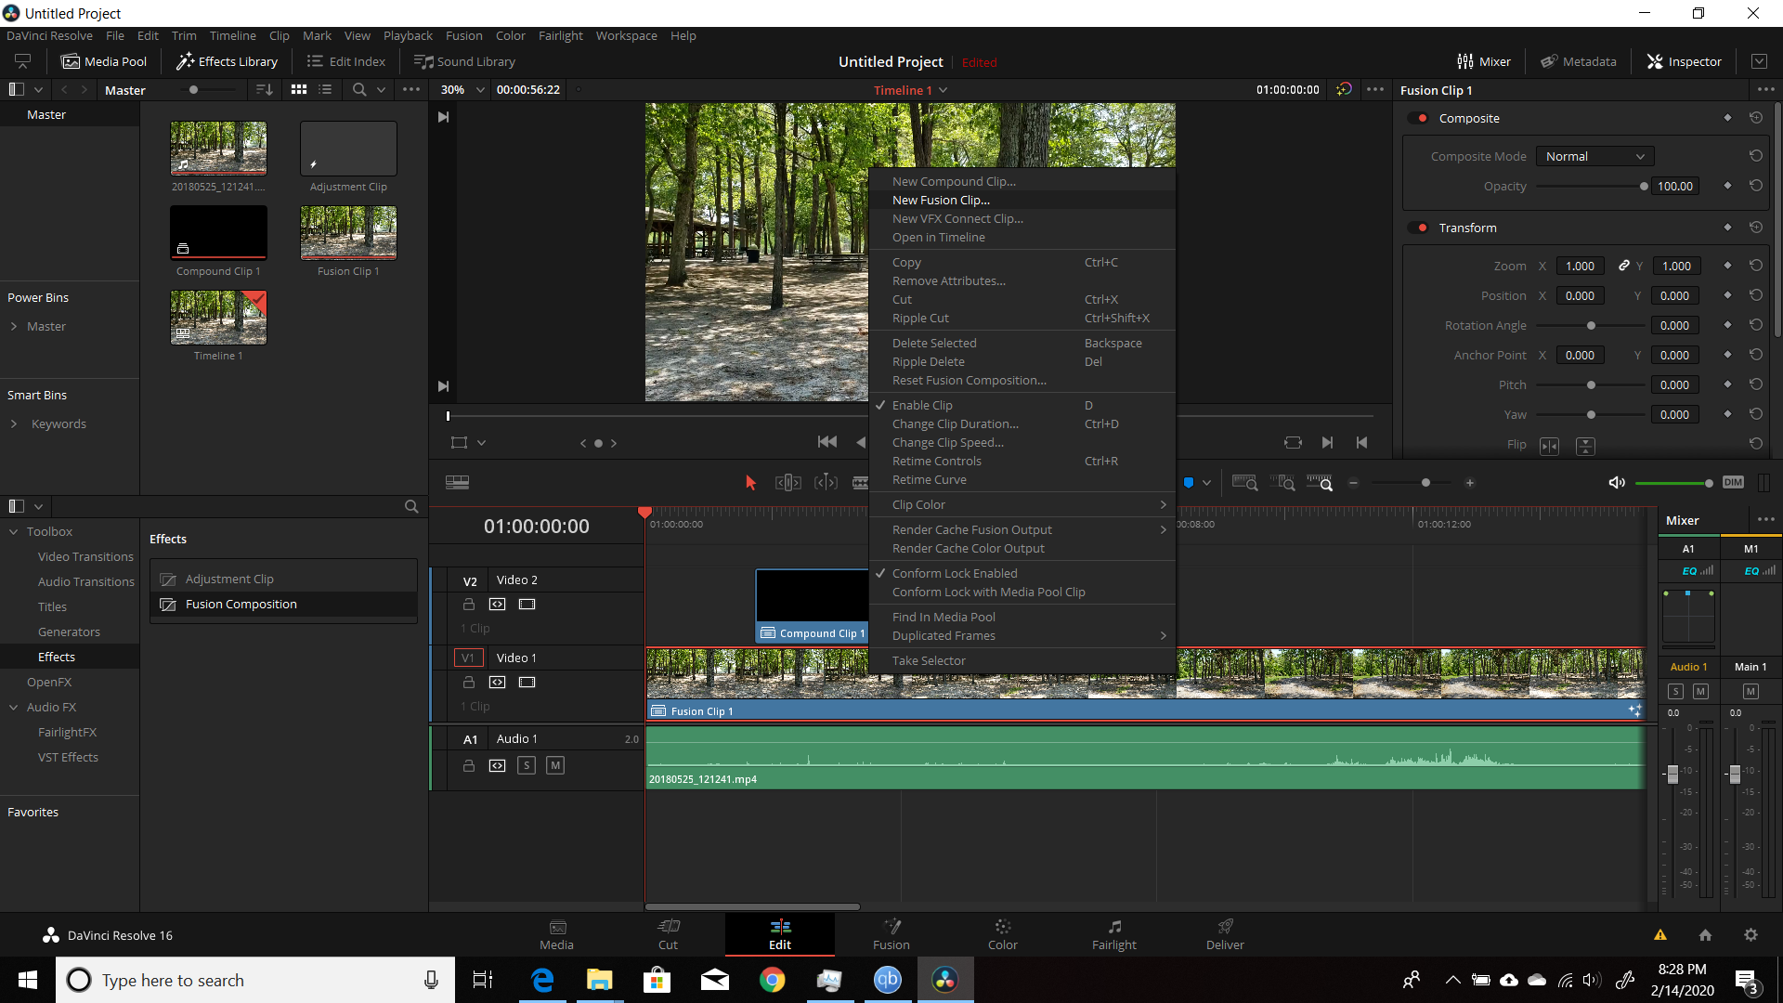The width and height of the screenshot is (1783, 1003).
Task: Add keyframe for Zoom parameter
Action: coord(1727,266)
